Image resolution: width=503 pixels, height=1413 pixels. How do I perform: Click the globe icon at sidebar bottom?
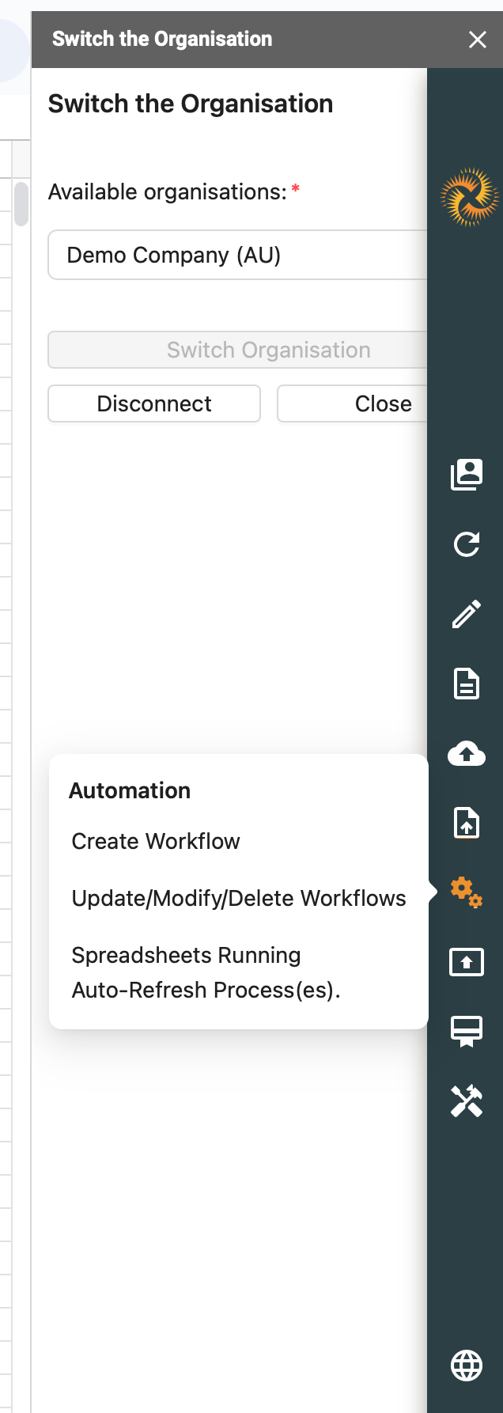pyautogui.click(x=467, y=1366)
